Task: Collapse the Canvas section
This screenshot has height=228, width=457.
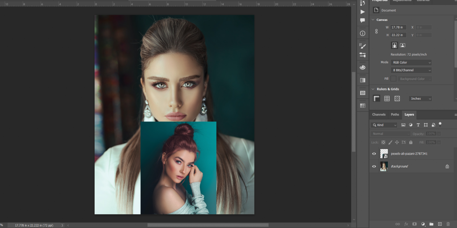Action: pyautogui.click(x=373, y=20)
